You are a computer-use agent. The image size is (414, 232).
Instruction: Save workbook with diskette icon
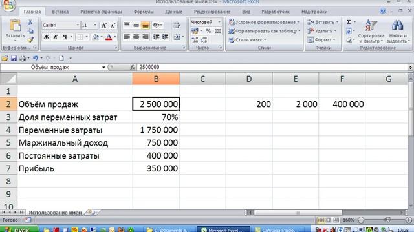(x=14, y=58)
